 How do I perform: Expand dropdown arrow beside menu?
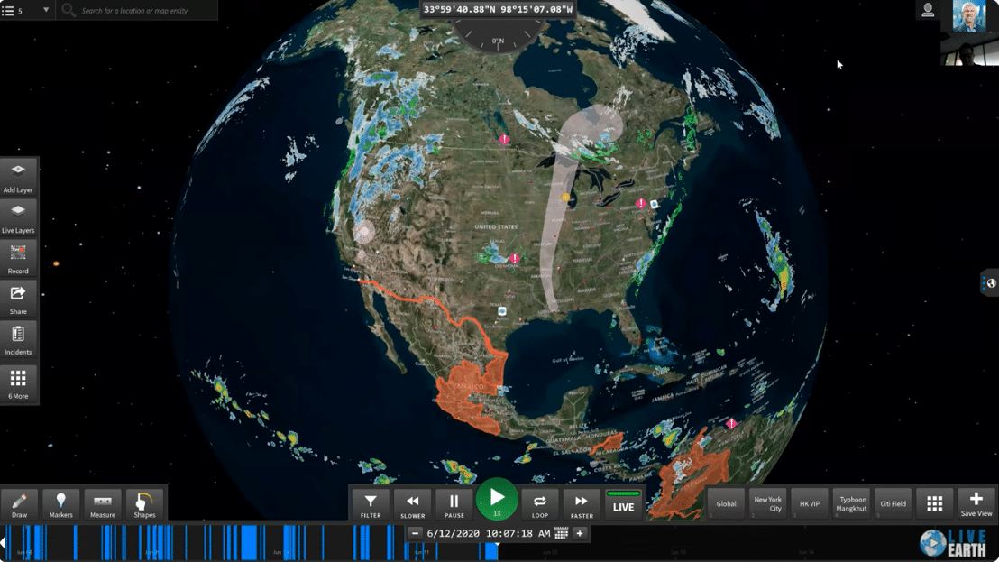(x=46, y=10)
